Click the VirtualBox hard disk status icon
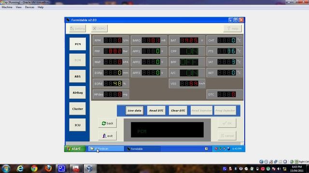 261,161
